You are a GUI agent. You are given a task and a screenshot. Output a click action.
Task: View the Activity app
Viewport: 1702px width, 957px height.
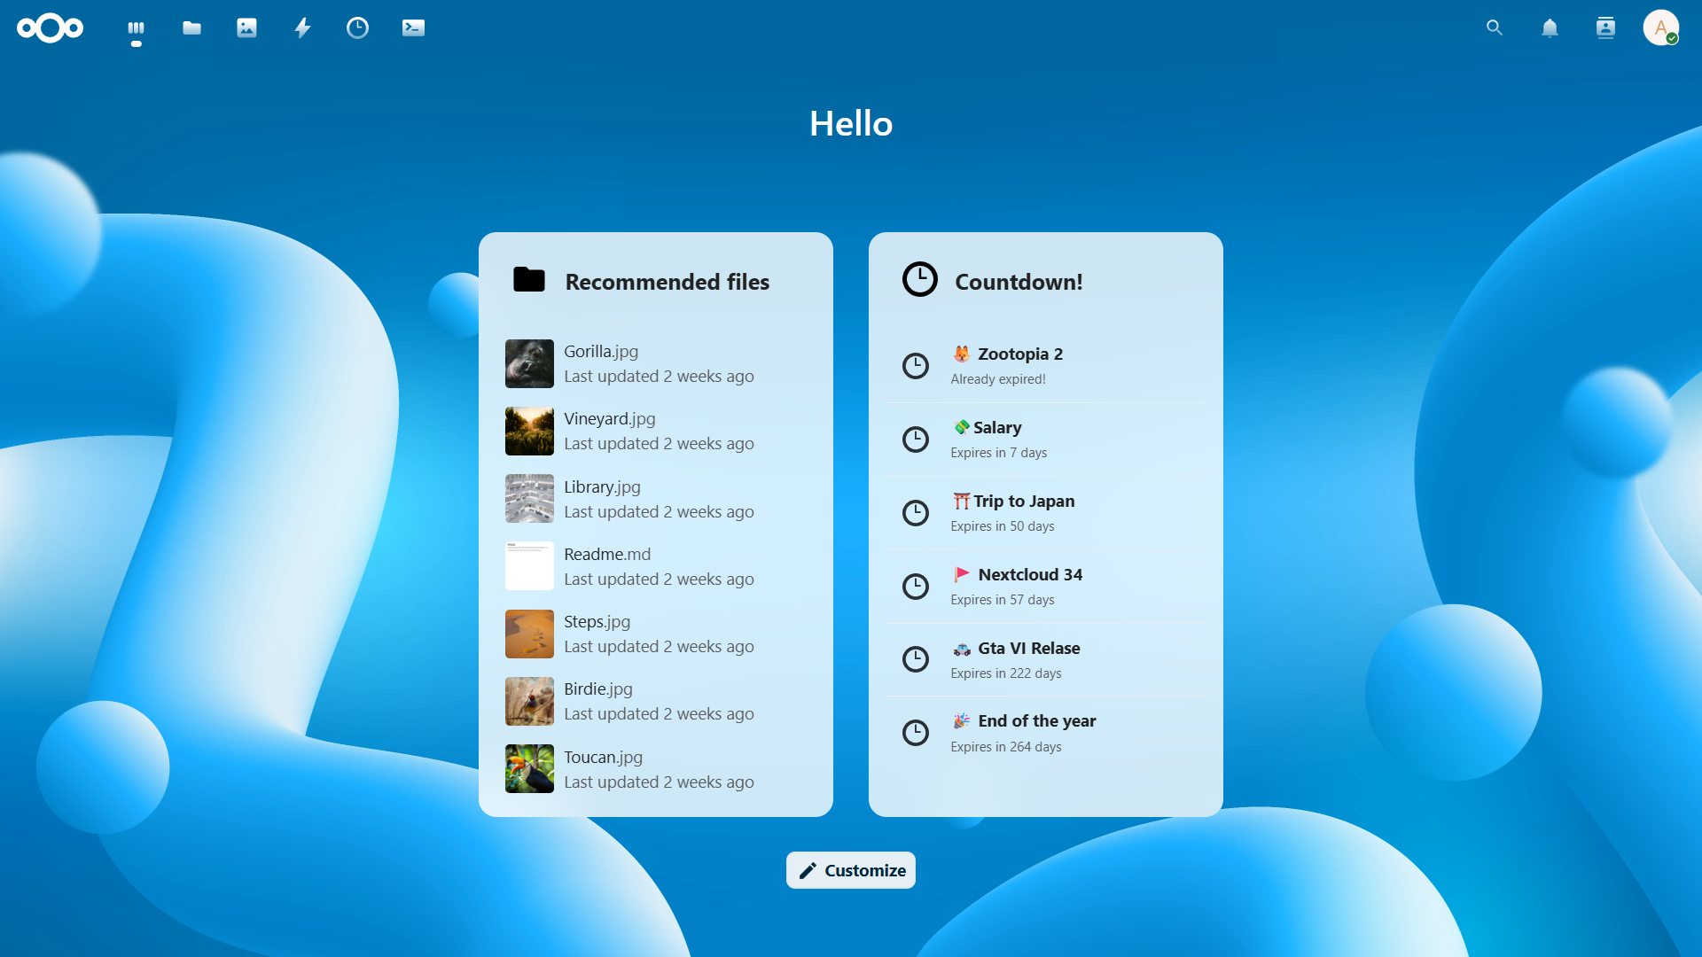302,27
